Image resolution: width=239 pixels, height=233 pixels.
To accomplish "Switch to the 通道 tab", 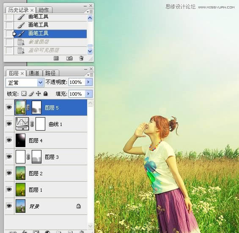I will pos(34,73).
